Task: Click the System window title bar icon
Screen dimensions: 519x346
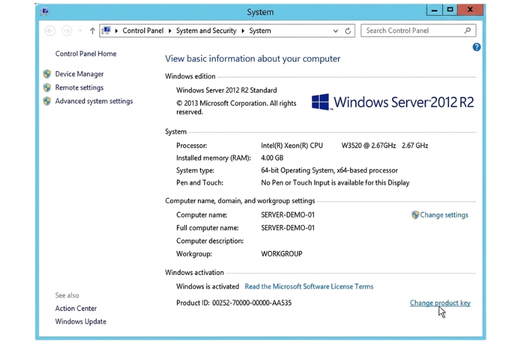Action: click(44, 12)
